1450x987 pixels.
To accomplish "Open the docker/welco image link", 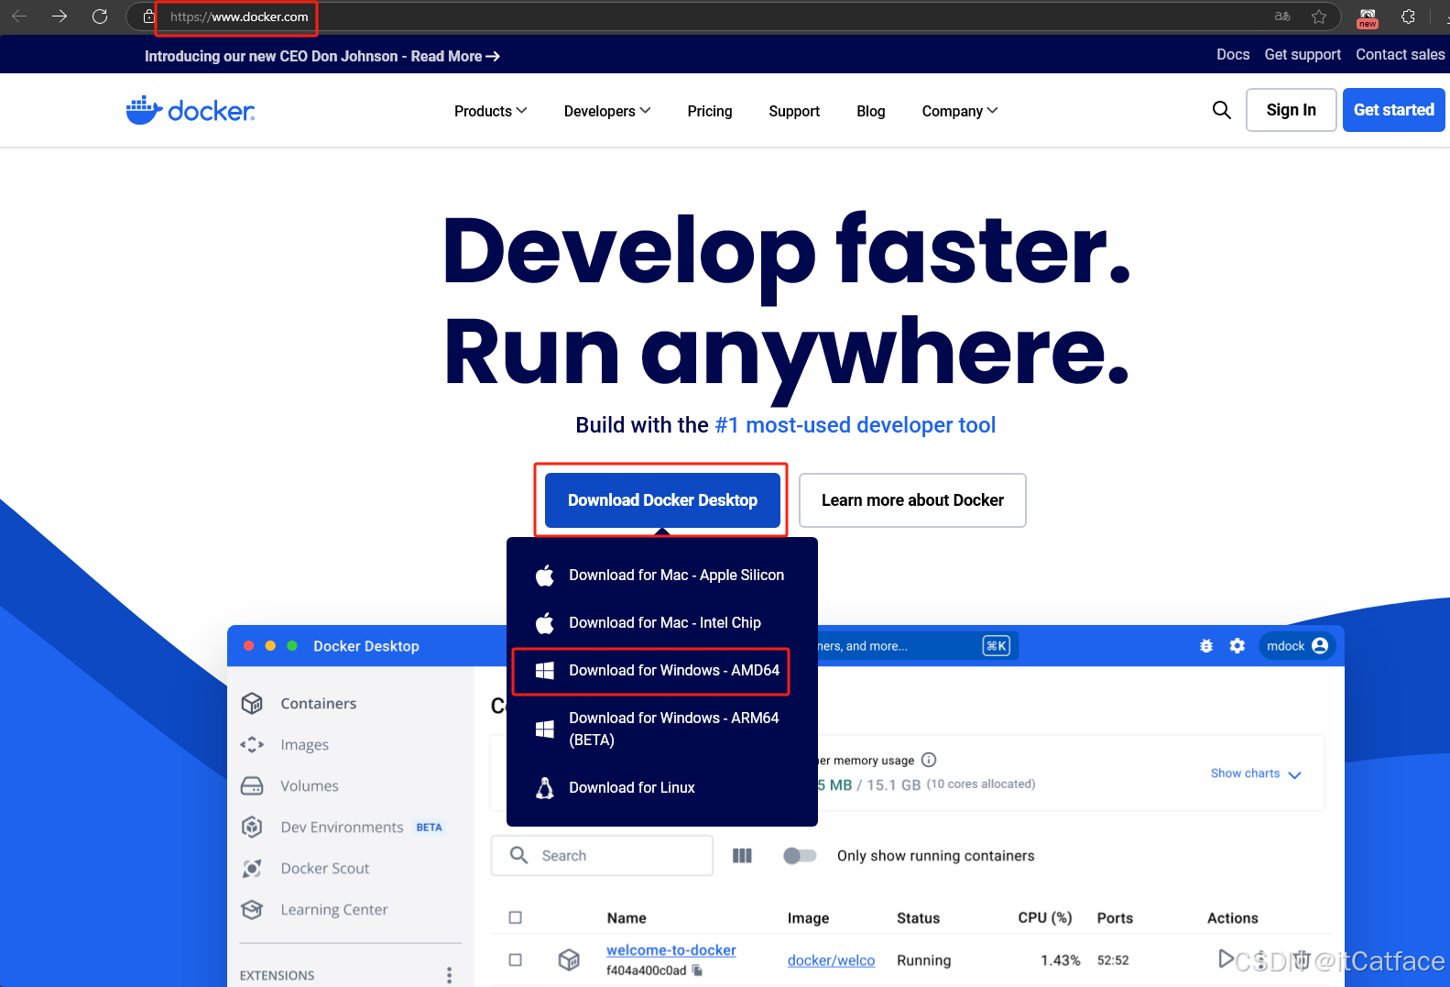I will (831, 960).
